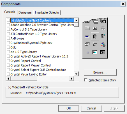Tick the AxBrowse checkbox
This screenshot has height=114, width=127.
[x=8, y=38]
